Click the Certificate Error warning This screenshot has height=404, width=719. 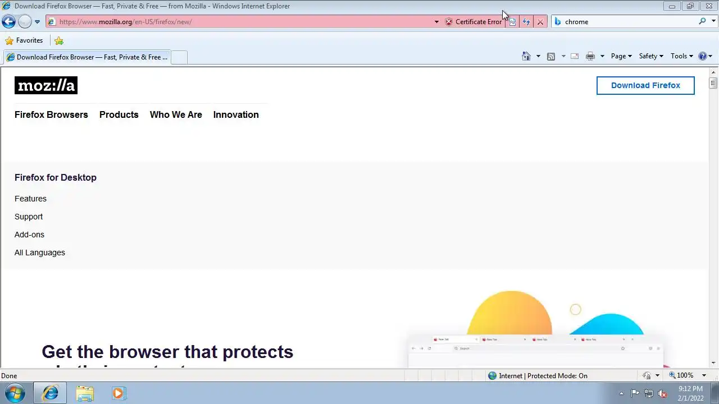[473, 22]
